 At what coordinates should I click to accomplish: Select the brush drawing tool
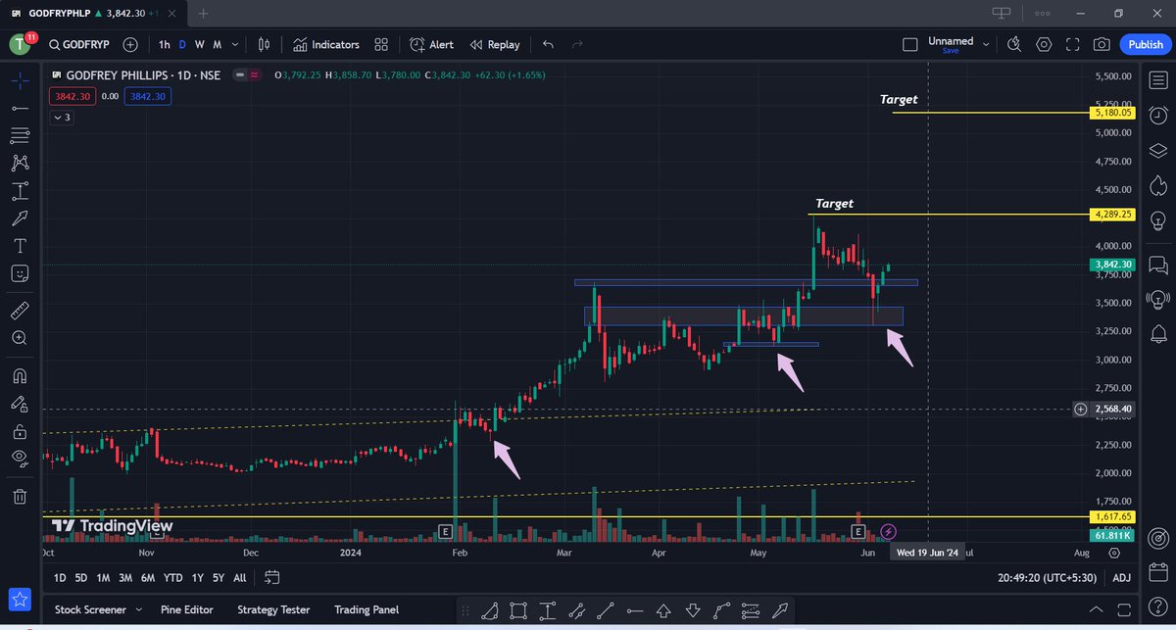coord(20,218)
